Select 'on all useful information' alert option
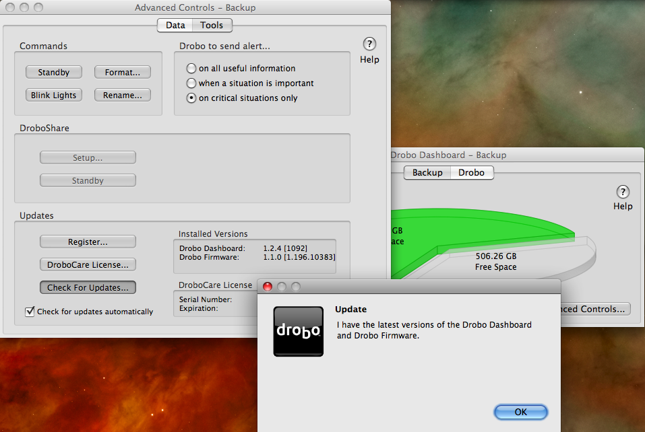The height and width of the screenshot is (432, 645). [192, 69]
